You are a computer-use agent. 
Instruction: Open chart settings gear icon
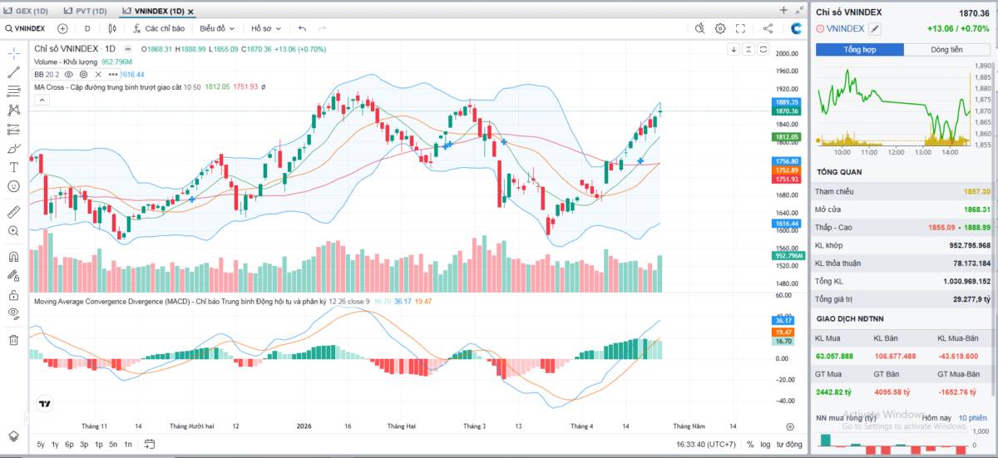click(x=720, y=28)
